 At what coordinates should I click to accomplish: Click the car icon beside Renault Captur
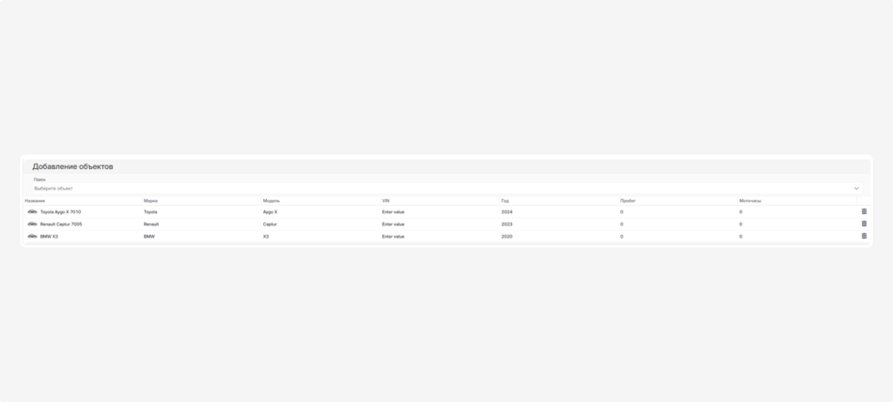32,224
